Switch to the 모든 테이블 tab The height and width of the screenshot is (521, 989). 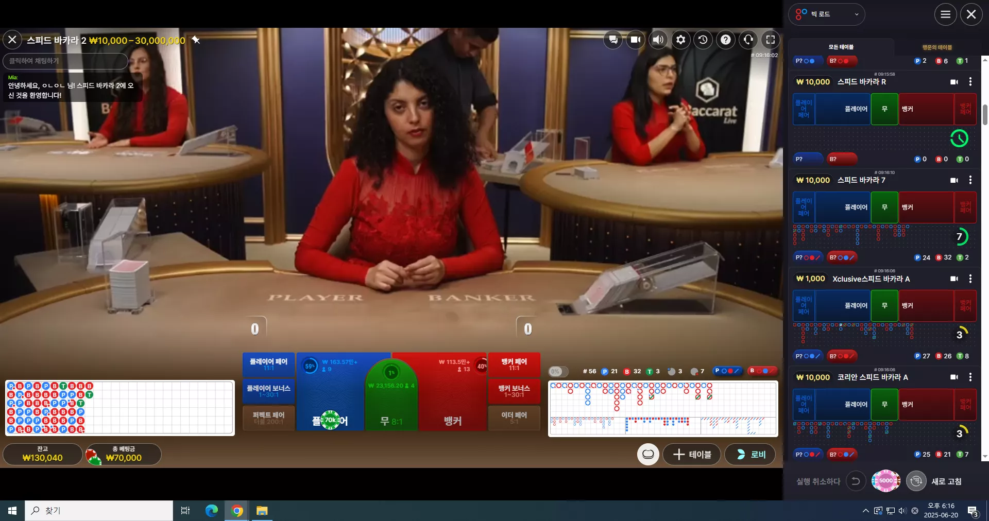point(841,47)
